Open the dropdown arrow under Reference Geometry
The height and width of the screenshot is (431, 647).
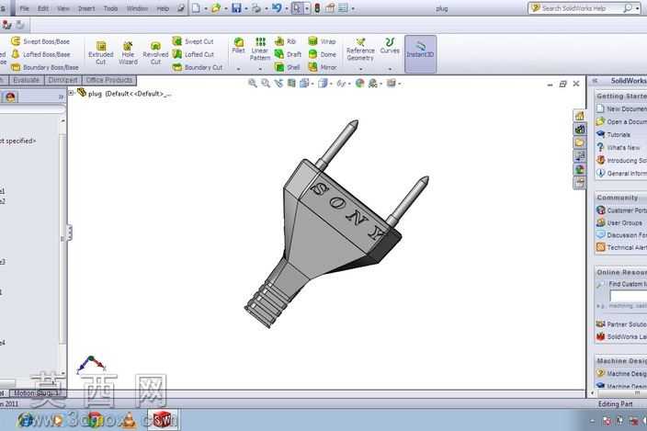point(360,69)
